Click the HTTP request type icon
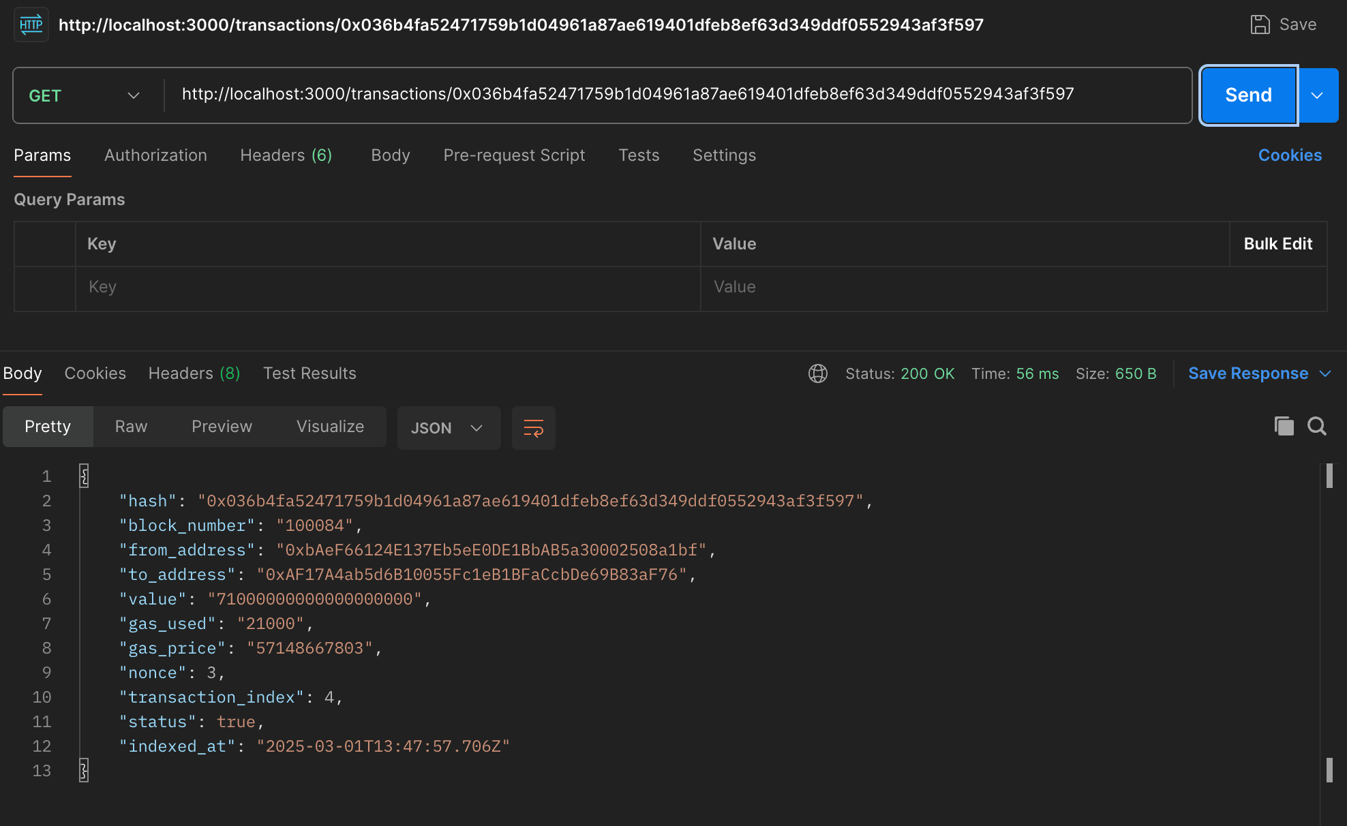The image size is (1347, 826). tap(31, 25)
